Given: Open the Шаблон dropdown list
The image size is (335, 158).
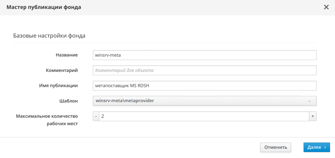Looking at the screenshot, I should pos(204,101).
